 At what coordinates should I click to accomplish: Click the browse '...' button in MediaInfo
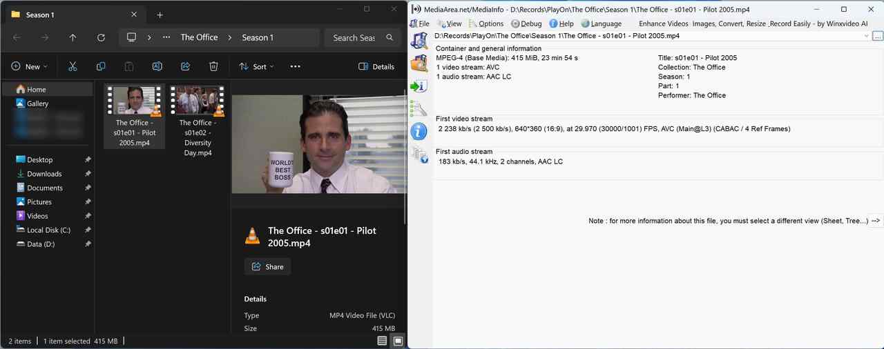tap(877, 36)
